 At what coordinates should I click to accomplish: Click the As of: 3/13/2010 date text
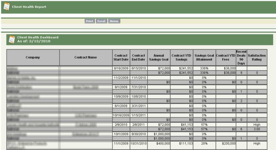tap(34, 41)
